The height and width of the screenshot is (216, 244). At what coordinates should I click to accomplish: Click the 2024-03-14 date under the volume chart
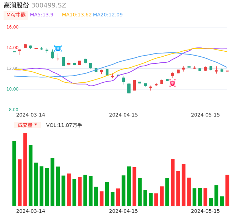tap(31, 211)
